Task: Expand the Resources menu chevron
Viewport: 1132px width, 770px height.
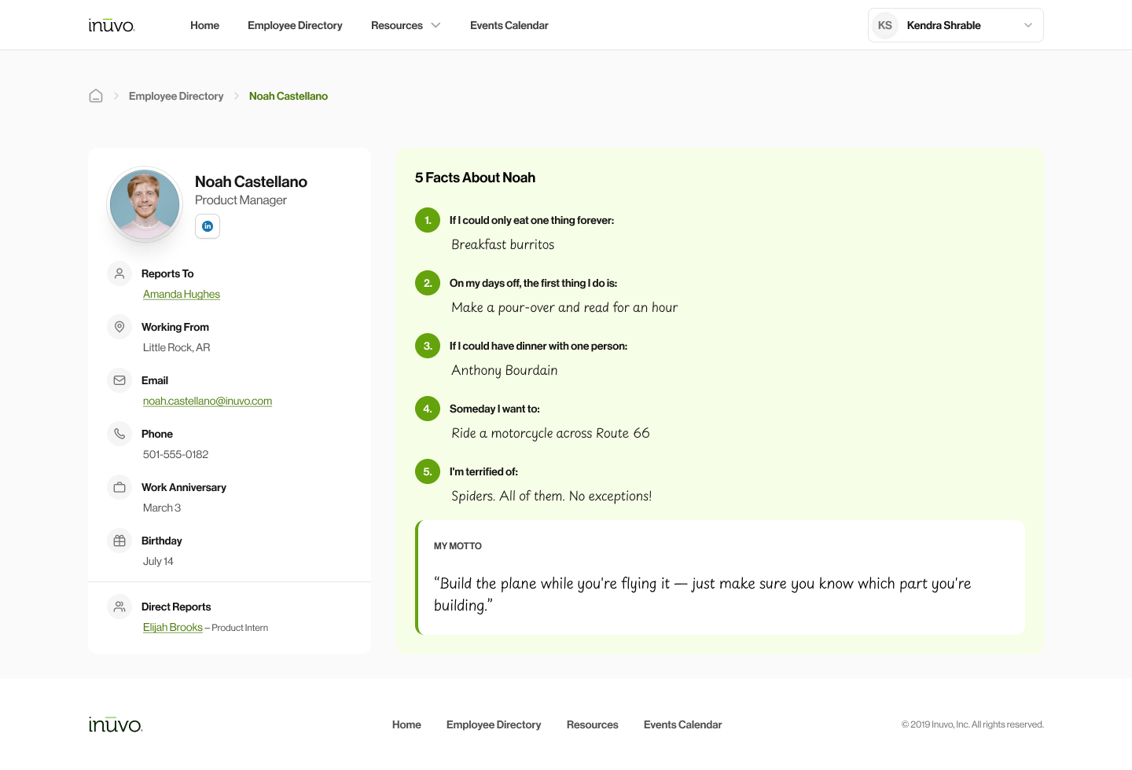Action: tap(436, 25)
